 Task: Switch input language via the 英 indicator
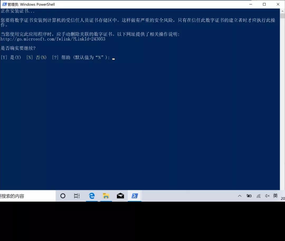275,196
